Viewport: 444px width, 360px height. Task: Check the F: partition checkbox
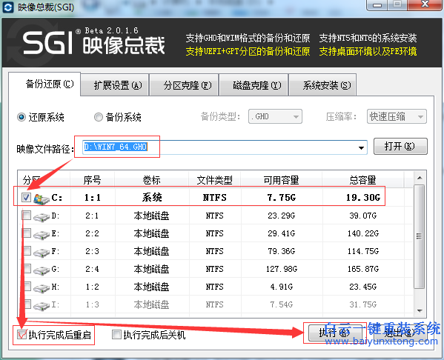tap(27, 251)
